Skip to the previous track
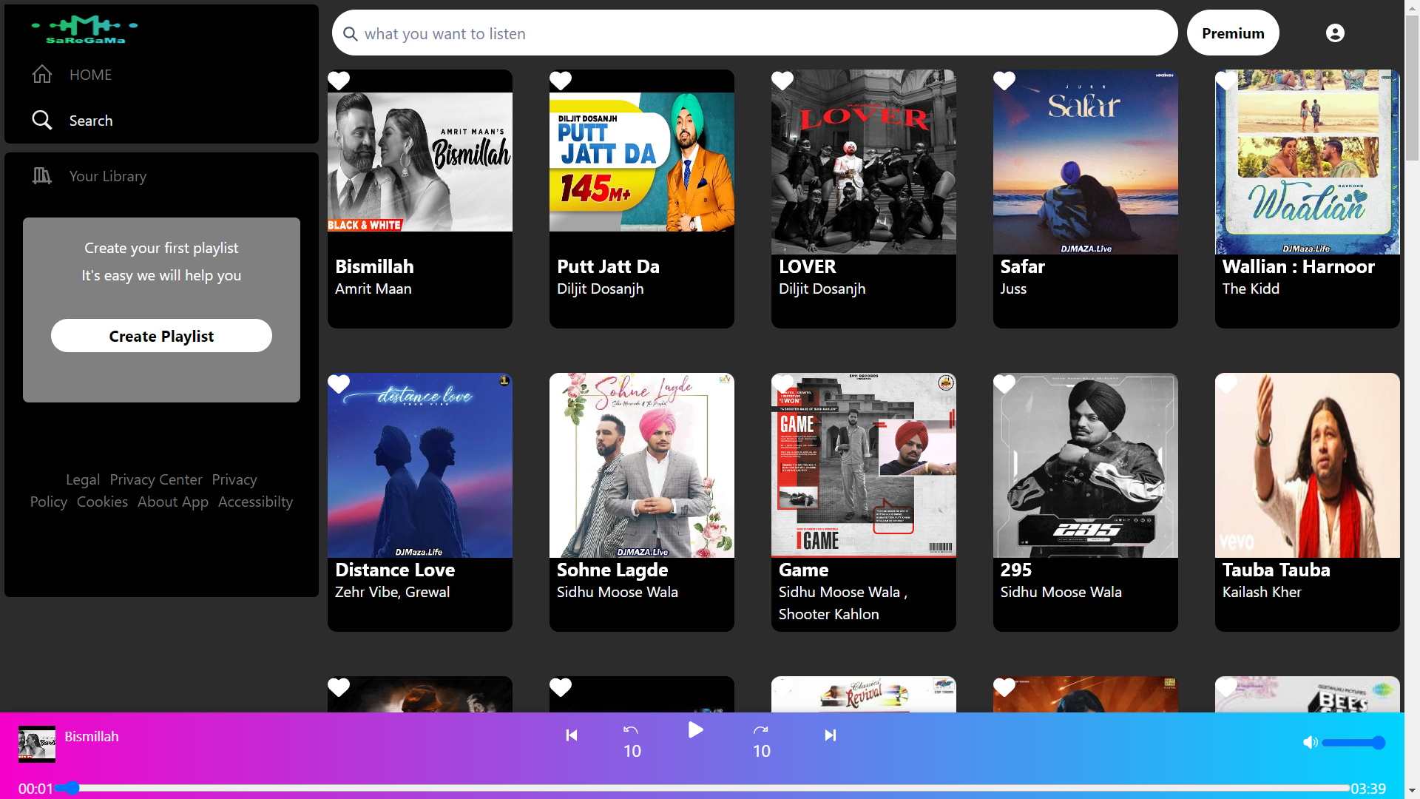 (571, 735)
